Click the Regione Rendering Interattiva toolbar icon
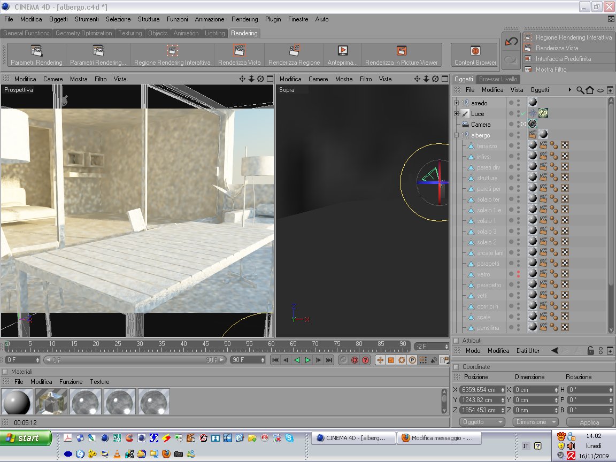 tap(172, 51)
